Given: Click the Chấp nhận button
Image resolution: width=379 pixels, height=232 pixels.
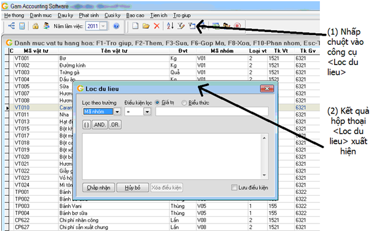Looking at the screenshot, I should [98, 187].
